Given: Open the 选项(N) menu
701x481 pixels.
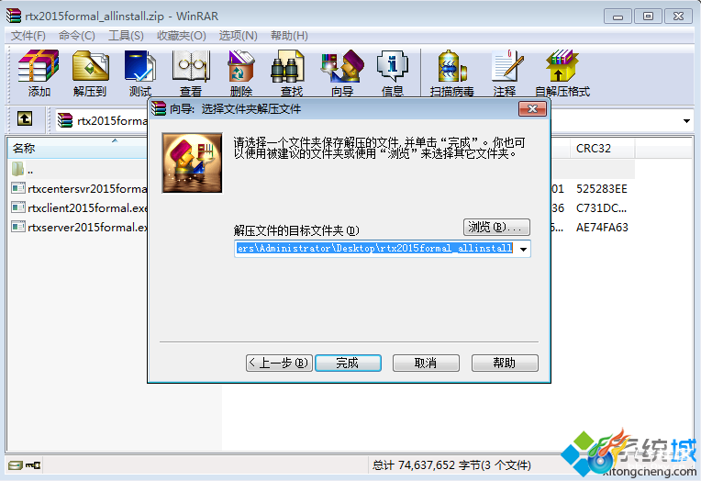Looking at the screenshot, I should pos(238,36).
